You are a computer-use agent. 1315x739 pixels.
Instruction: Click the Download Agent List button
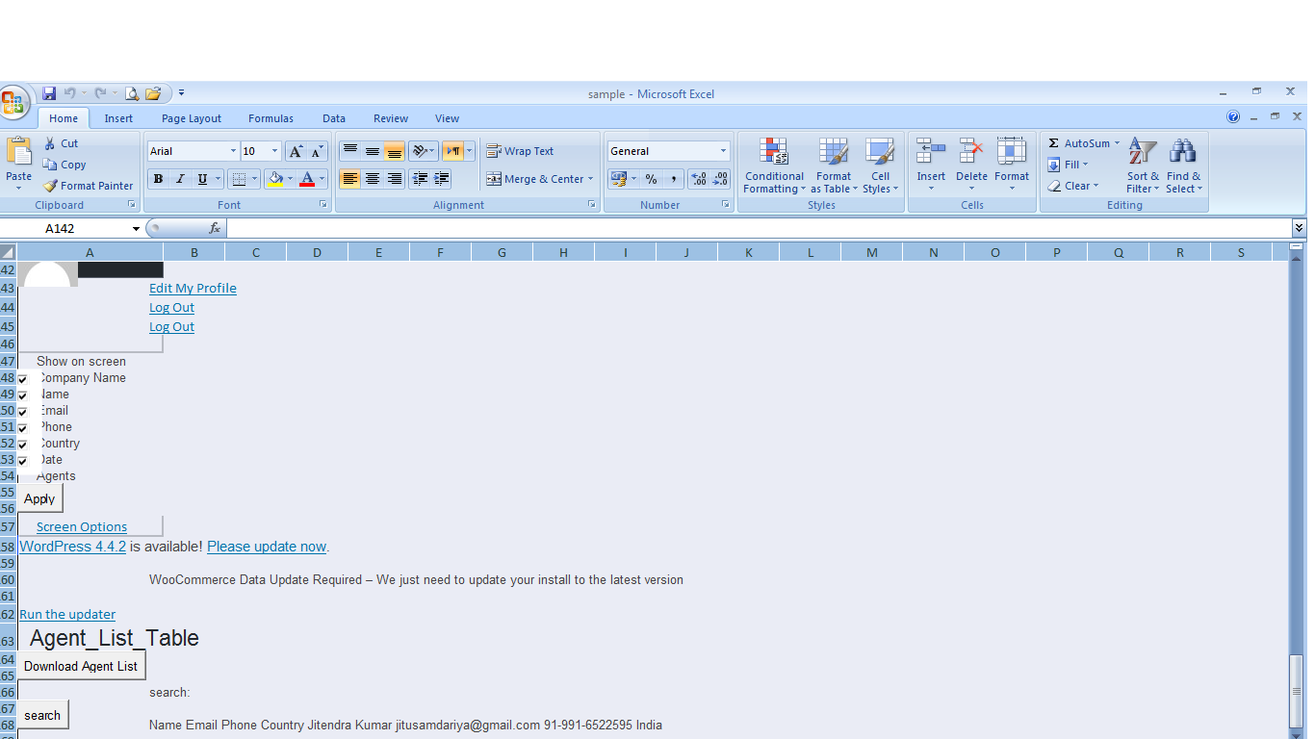point(81,666)
